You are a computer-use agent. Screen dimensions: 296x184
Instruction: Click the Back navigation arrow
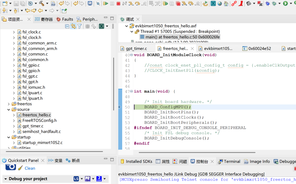(40, 11)
